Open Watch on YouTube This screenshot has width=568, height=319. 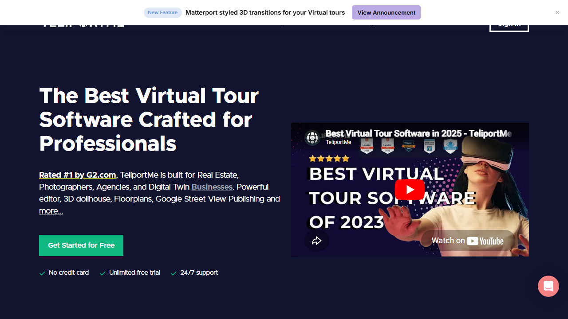pyautogui.click(x=468, y=241)
